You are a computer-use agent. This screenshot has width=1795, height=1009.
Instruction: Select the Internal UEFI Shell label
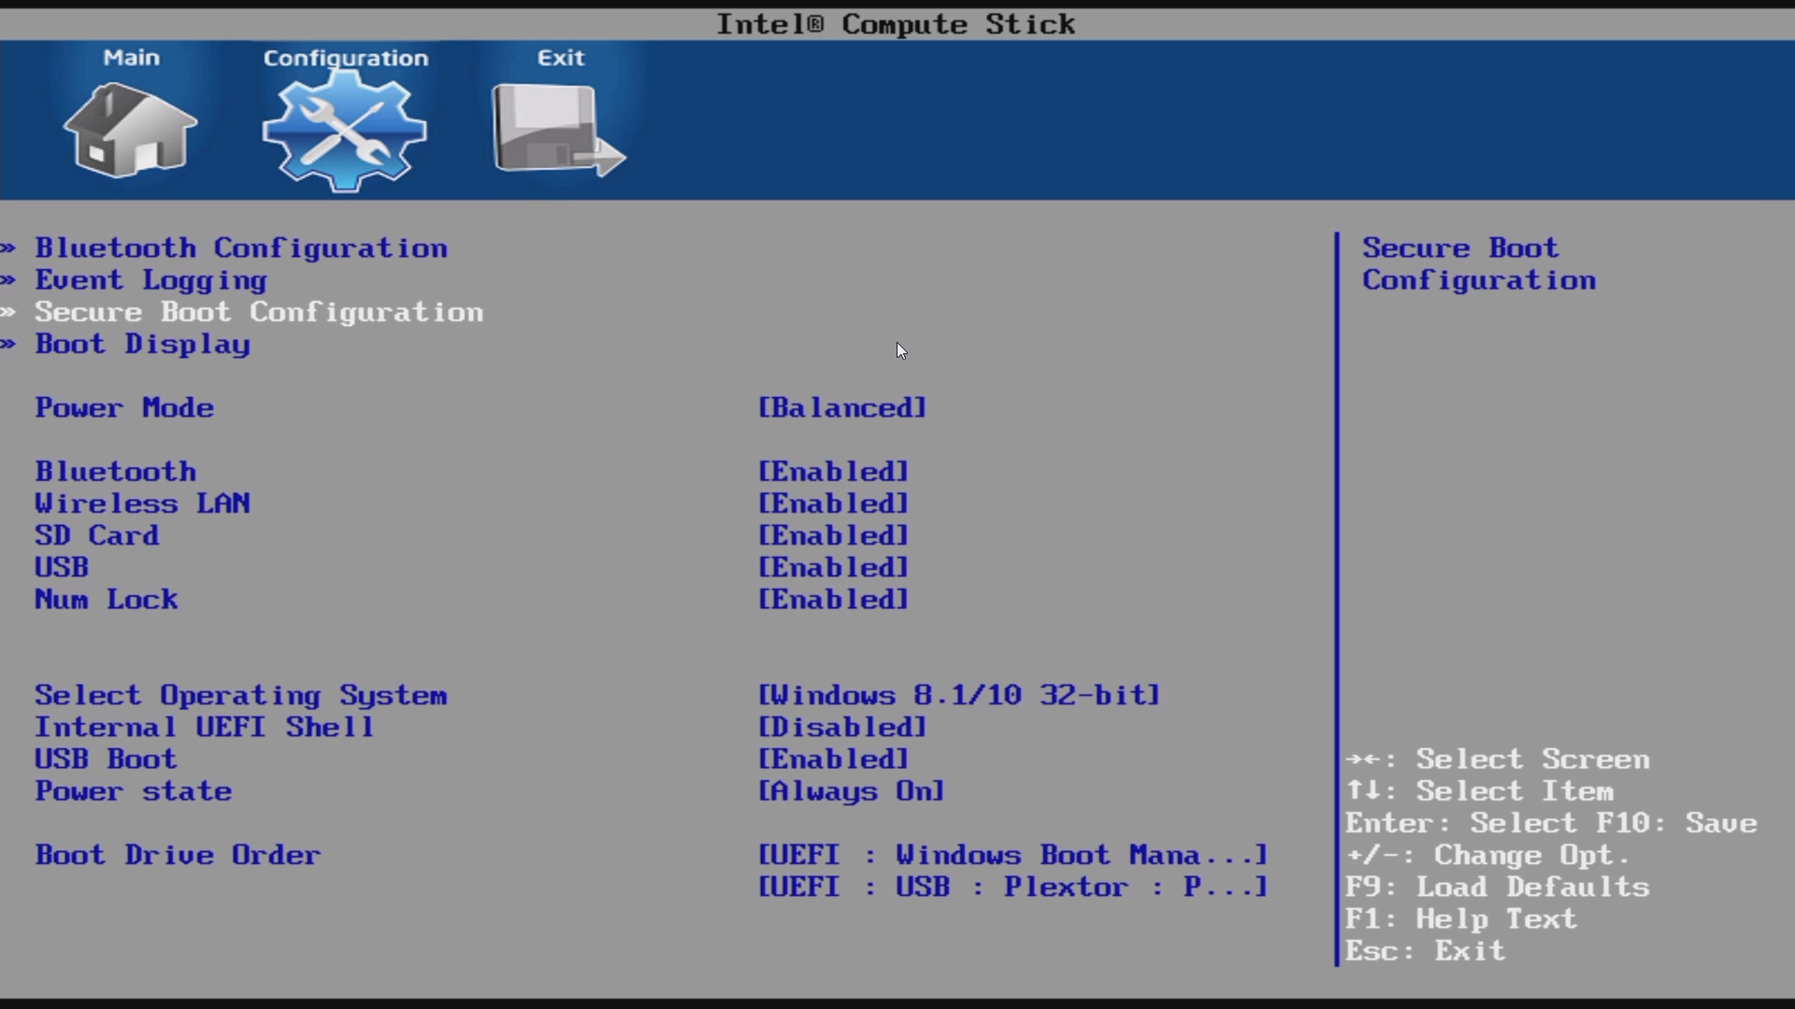[x=205, y=727]
